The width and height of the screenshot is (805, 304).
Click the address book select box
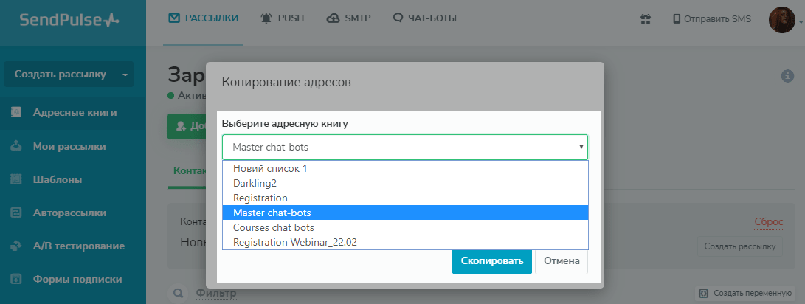[x=404, y=147]
